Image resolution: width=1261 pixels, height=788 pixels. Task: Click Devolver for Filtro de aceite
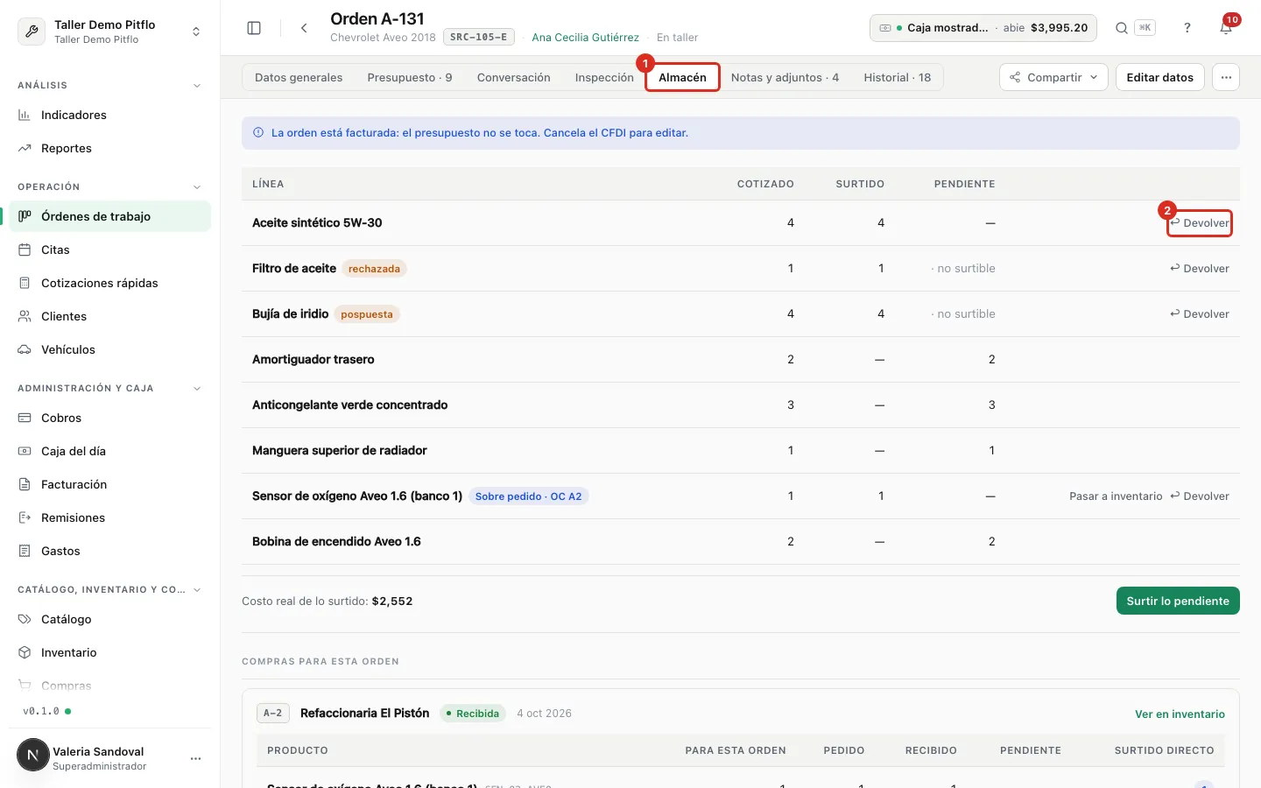pos(1200,269)
